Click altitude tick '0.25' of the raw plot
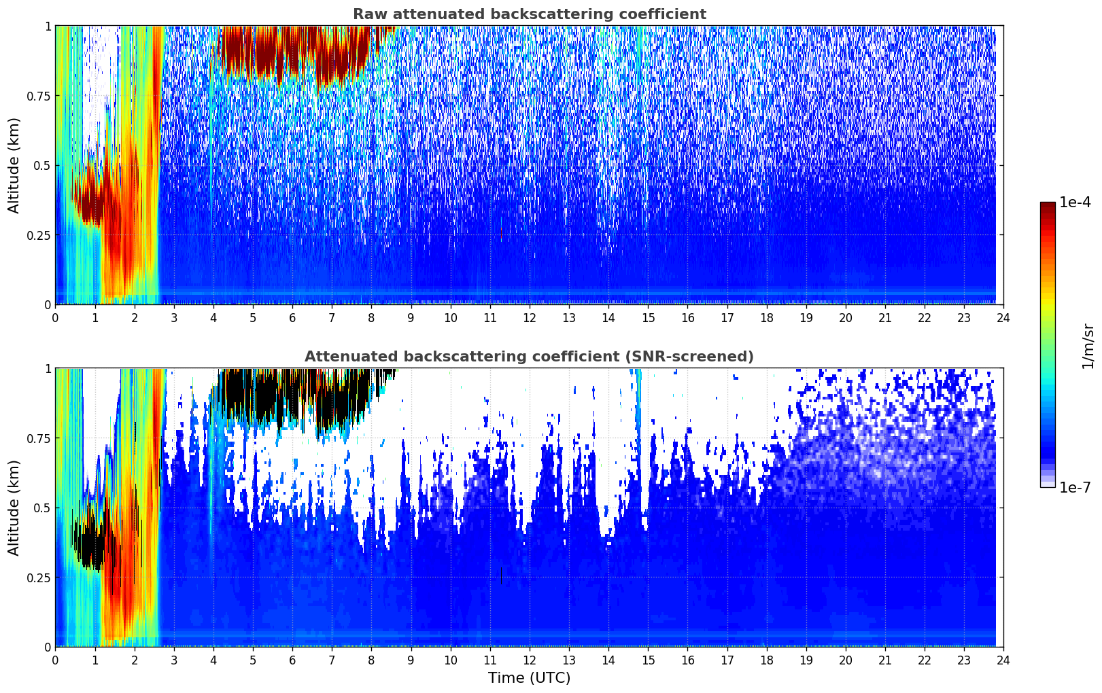This screenshot has height=693, width=1102. pyautogui.click(x=38, y=235)
